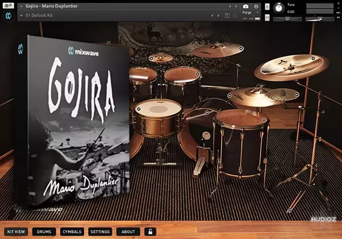Click the 01 Default Kit snapshot name
Viewport: 342px width, 239px height.
pos(39,15)
